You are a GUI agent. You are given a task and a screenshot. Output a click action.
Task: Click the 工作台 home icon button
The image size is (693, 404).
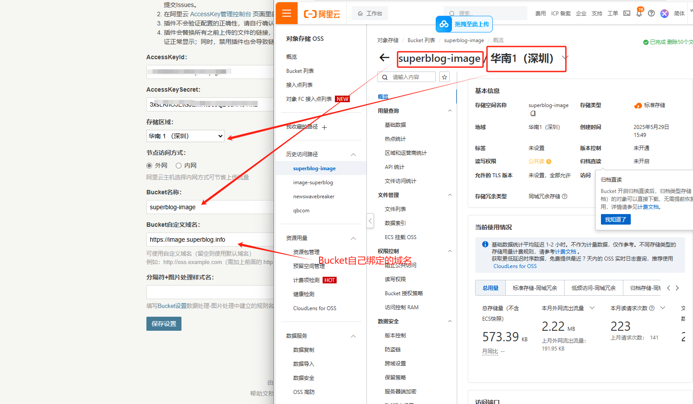point(370,14)
